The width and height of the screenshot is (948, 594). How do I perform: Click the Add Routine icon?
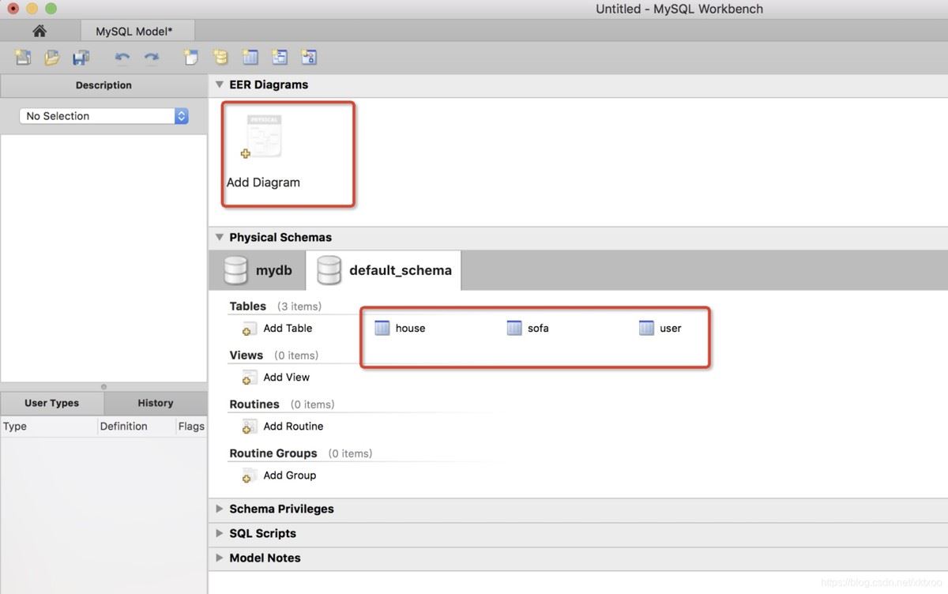coord(250,427)
